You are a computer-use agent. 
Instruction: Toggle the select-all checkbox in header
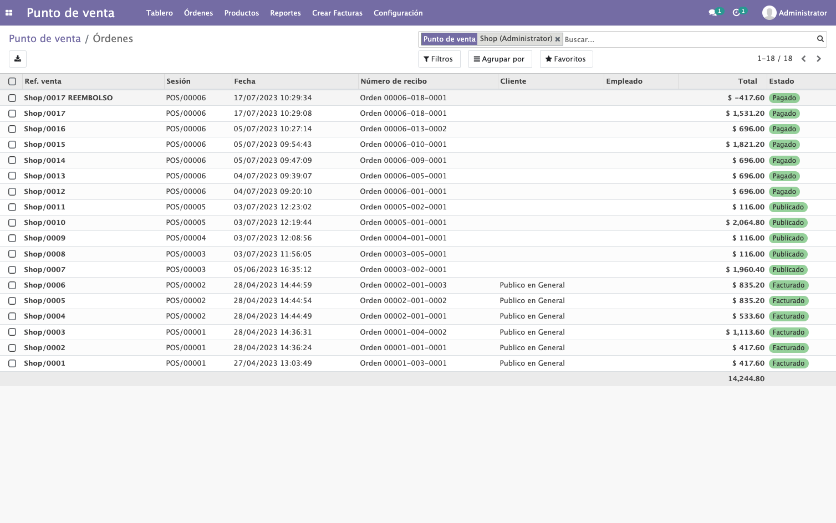coord(12,81)
